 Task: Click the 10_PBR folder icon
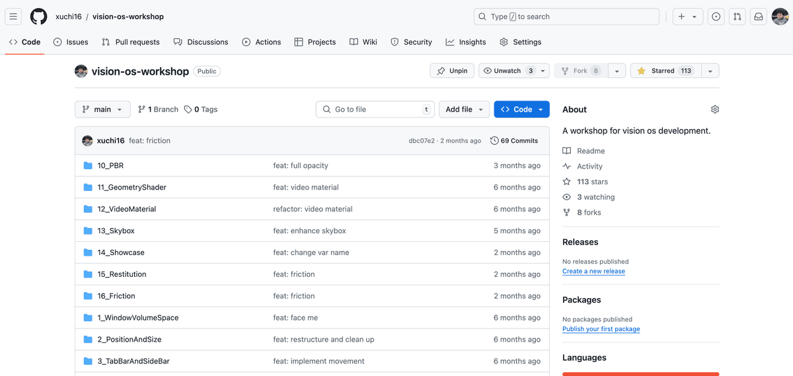point(88,166)
